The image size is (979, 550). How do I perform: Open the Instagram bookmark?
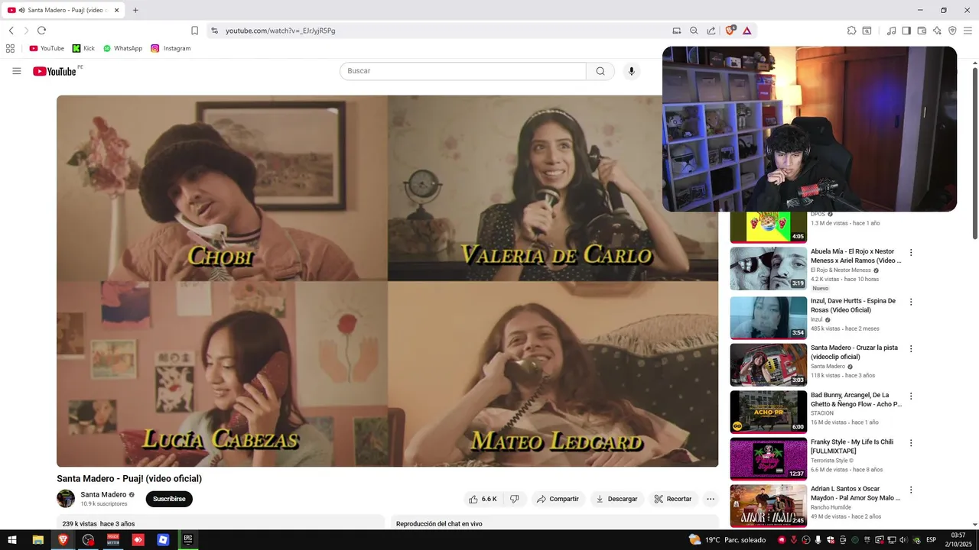[171, 48]
